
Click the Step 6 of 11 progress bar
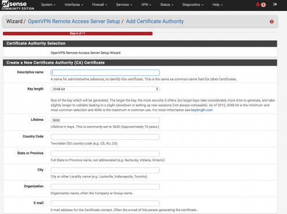tap(78, 34)
